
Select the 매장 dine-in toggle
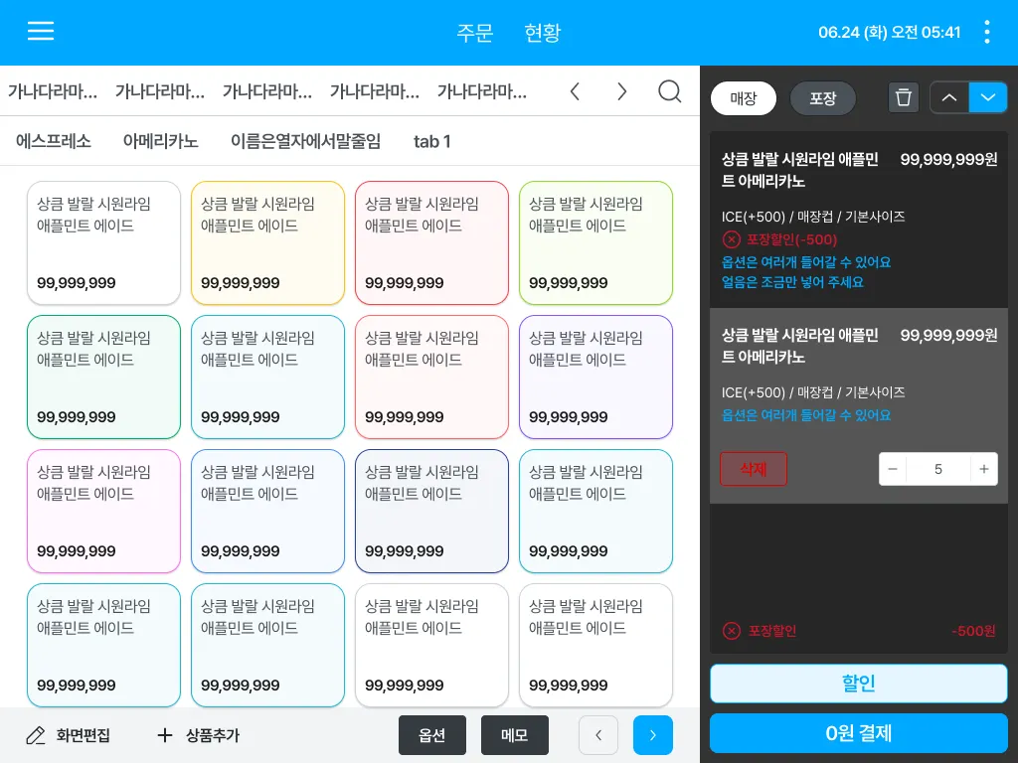(744, 98)
